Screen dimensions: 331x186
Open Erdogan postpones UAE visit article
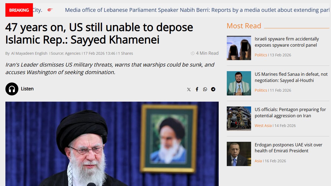tap(288, 148)
